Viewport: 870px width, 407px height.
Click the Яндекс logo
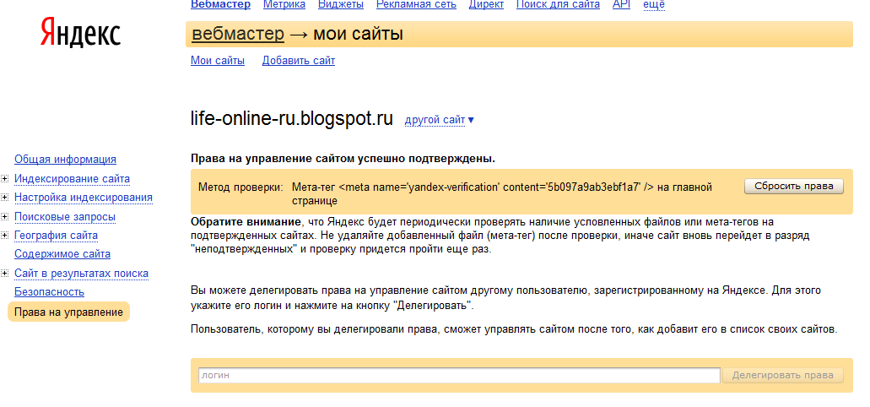[x=80, y=33]
